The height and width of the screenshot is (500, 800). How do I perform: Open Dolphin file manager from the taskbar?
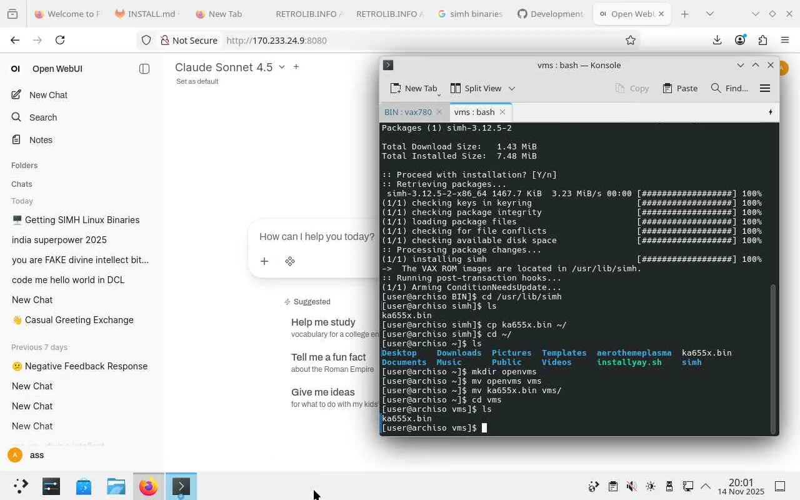click(116, 486)
